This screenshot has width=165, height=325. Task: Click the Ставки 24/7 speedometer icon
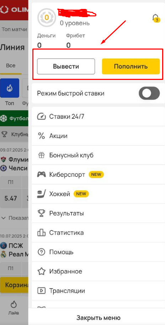click(x=41, y=117)
